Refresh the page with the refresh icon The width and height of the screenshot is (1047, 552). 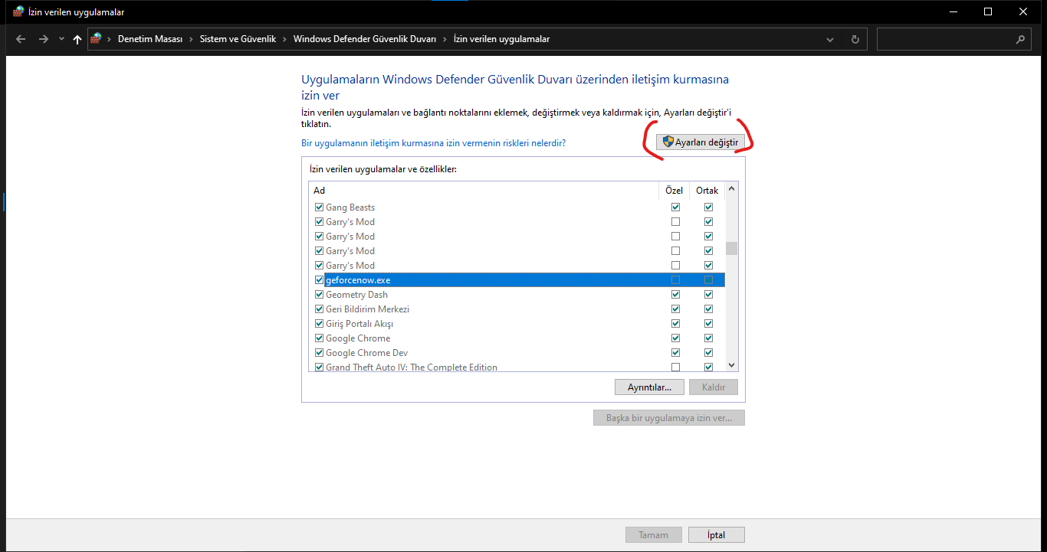(855, 39)
